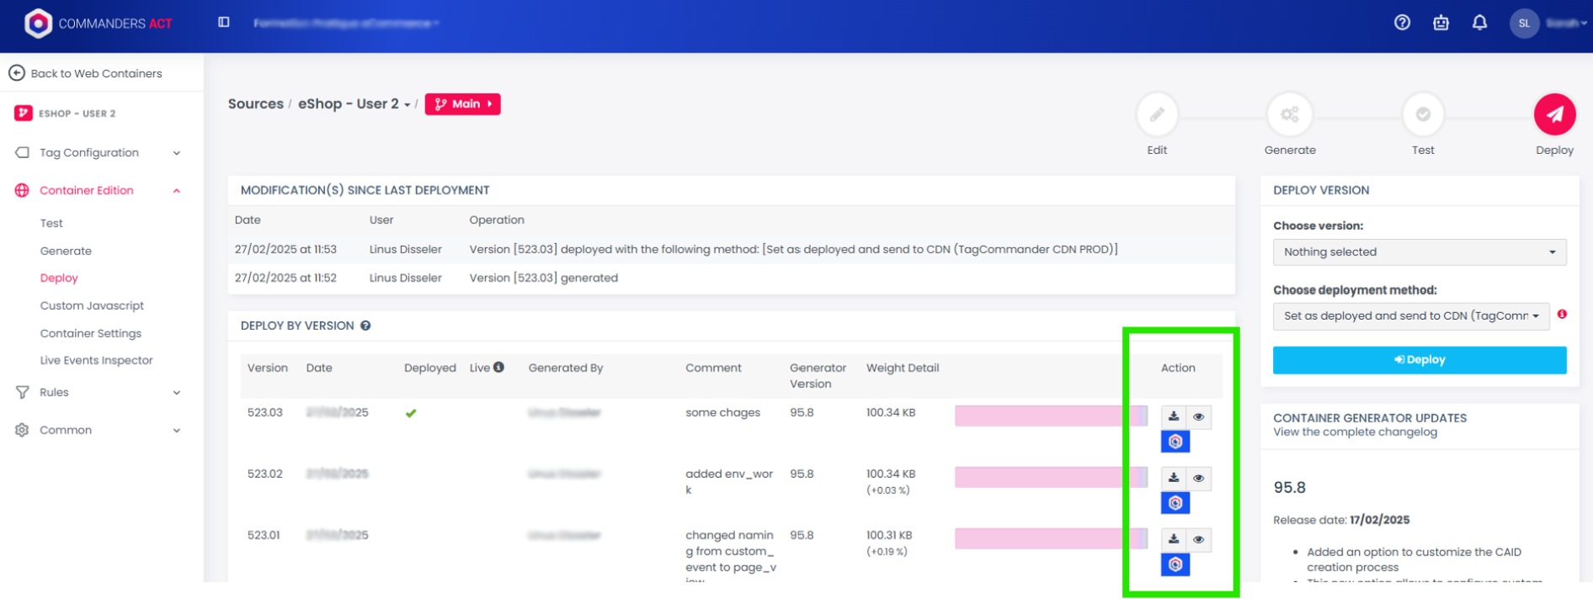The width and height of the screenshot is (1593, 599).
Task: Click the download icon for version 523.03
Action: click(x=1174, y=416)
